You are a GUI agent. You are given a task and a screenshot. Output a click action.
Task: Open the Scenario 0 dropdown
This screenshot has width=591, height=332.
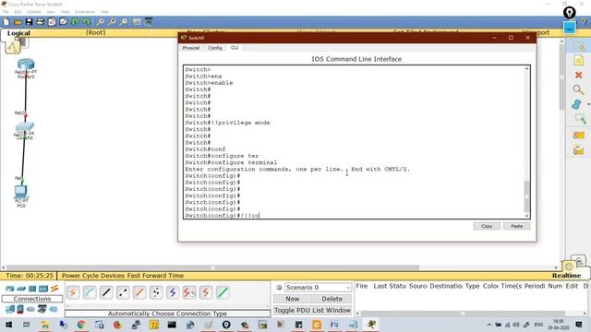pos(318,287)
